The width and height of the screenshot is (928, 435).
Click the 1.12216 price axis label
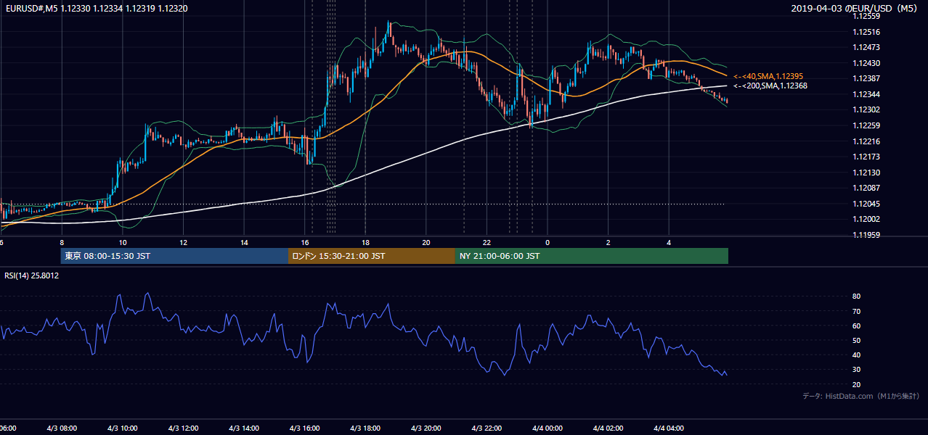[867, 141]
